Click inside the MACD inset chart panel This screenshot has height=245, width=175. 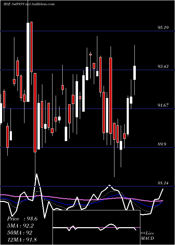click(x=96, y=227)
